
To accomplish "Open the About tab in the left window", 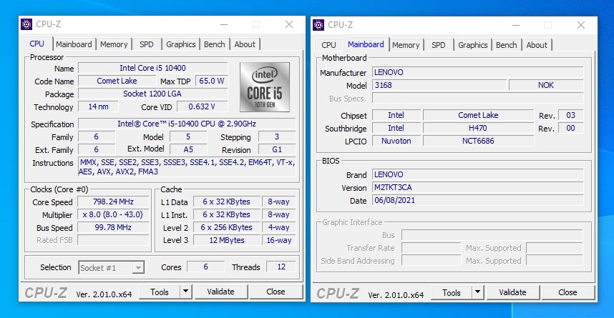I will 245,44.
